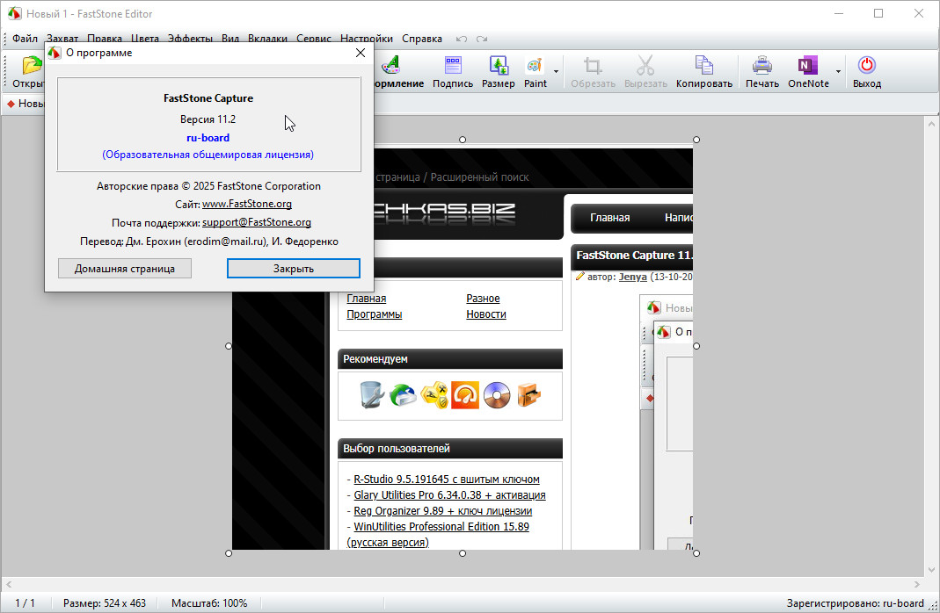Image resolution: width=940 pixels, height=613 pixels.
Task: Click the horizontal scrollbar's right arrow
Action: [918, 584]
